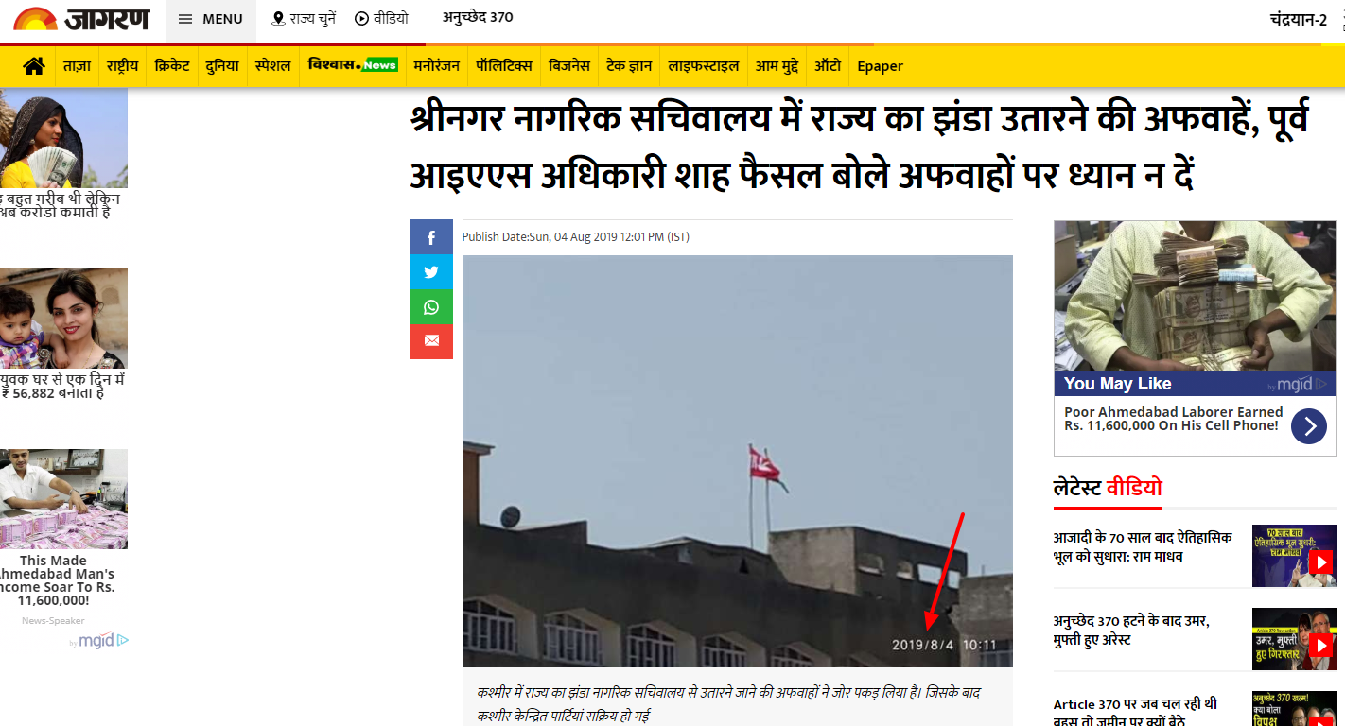This screenshot has height=726, width=1345.
Task: Open the विश्वास News tab
Action: pos(353,66)
